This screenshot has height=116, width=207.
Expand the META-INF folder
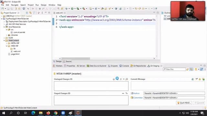[6, 43]
